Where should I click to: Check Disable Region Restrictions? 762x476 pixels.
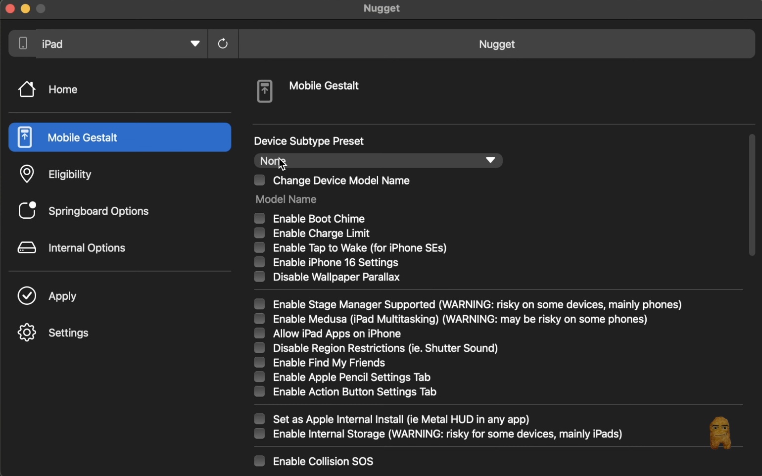pyautogui.click(x=260, y=348)
